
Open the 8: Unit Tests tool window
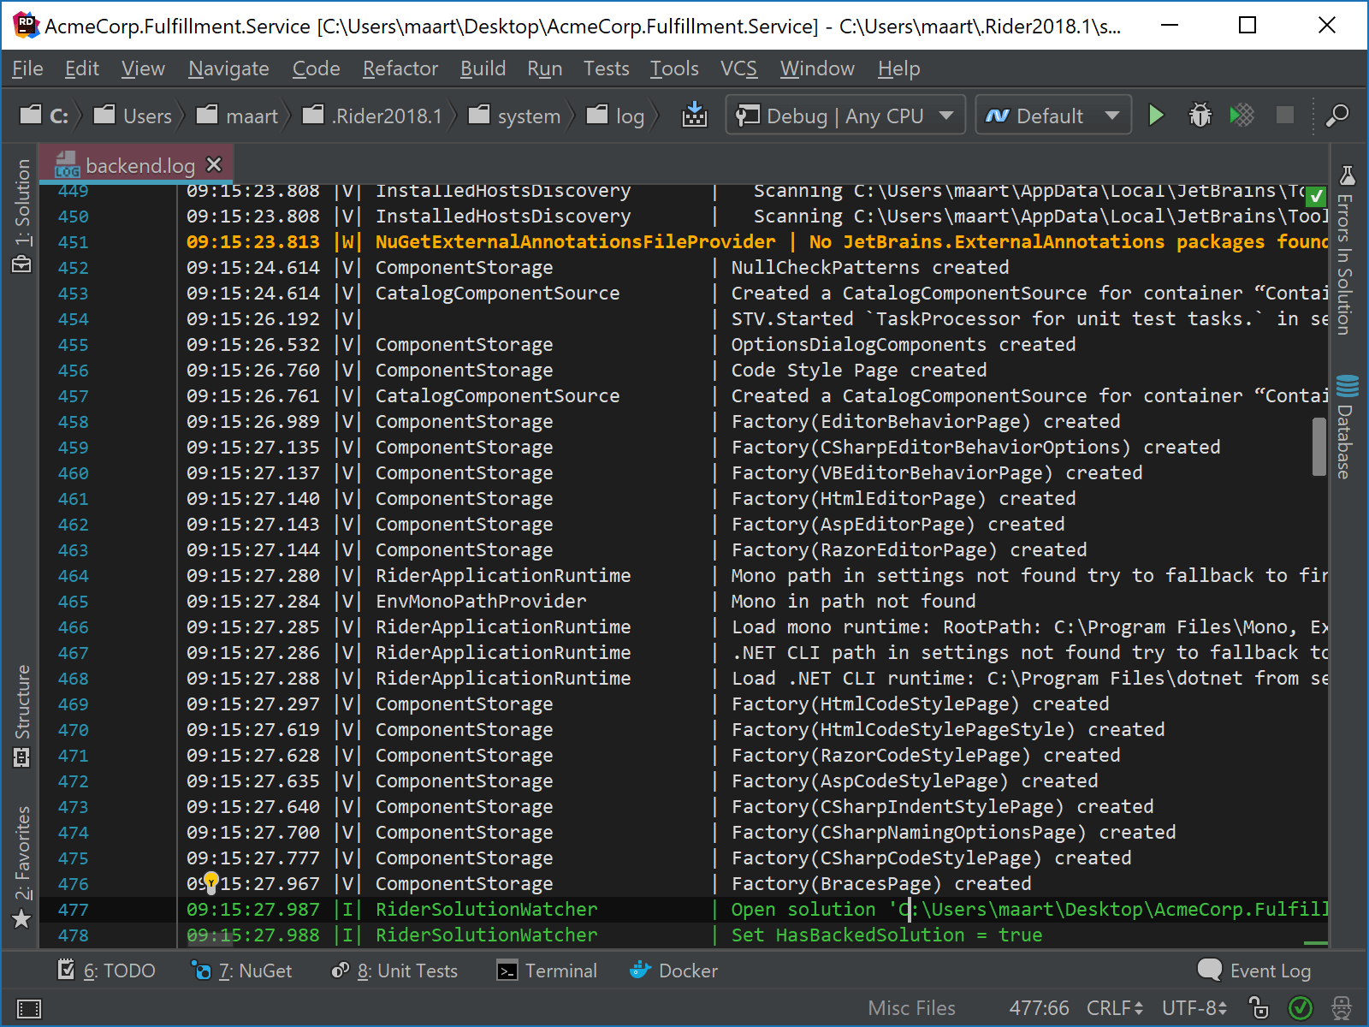[394, 971]
